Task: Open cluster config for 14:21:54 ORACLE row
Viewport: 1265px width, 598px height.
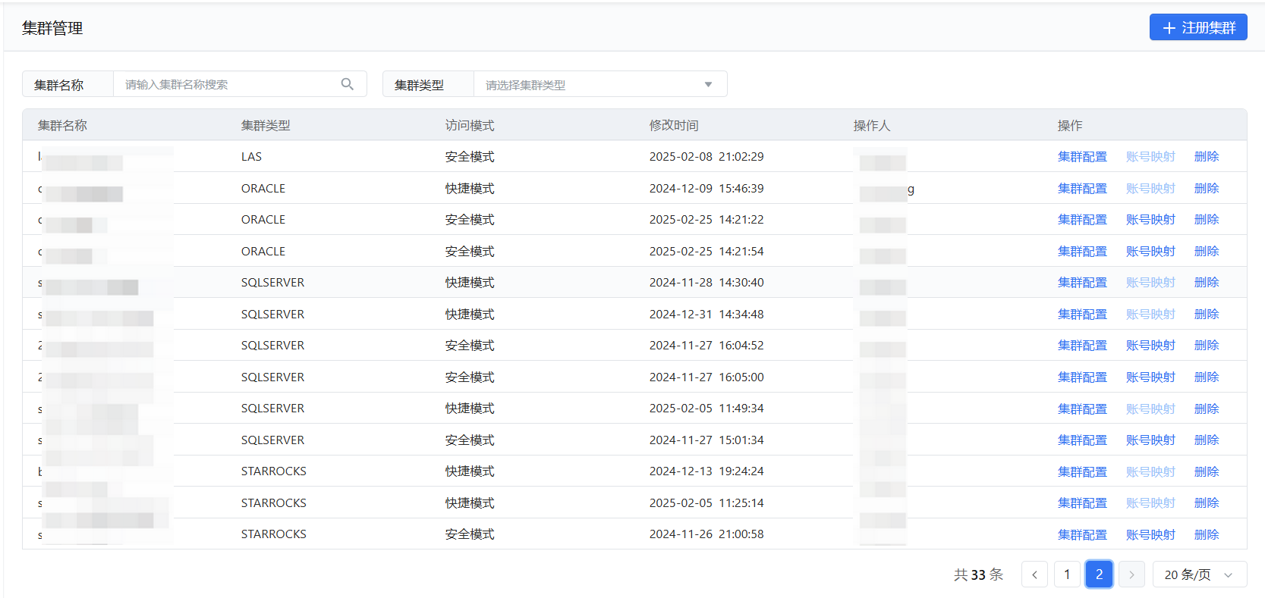Action: (x=1082, y=252)
